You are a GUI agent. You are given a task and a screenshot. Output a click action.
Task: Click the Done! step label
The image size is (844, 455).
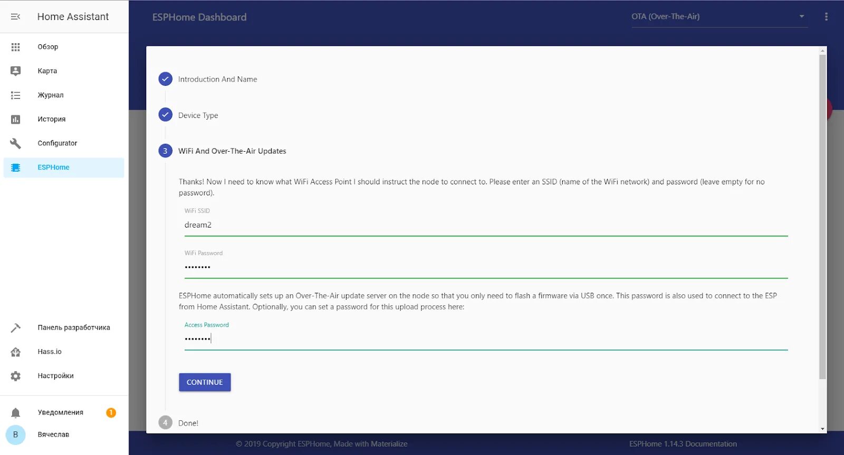(x=188, y=423)
